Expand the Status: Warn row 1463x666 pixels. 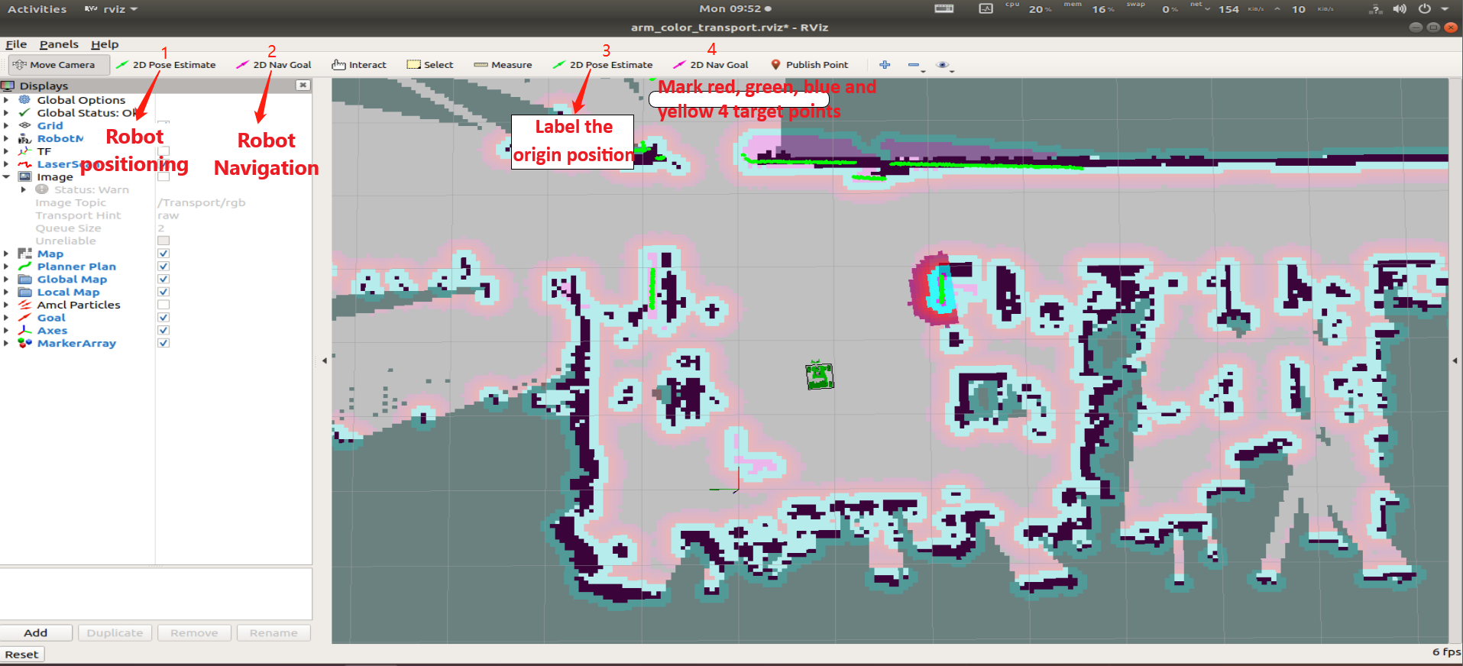coord(24,189)
